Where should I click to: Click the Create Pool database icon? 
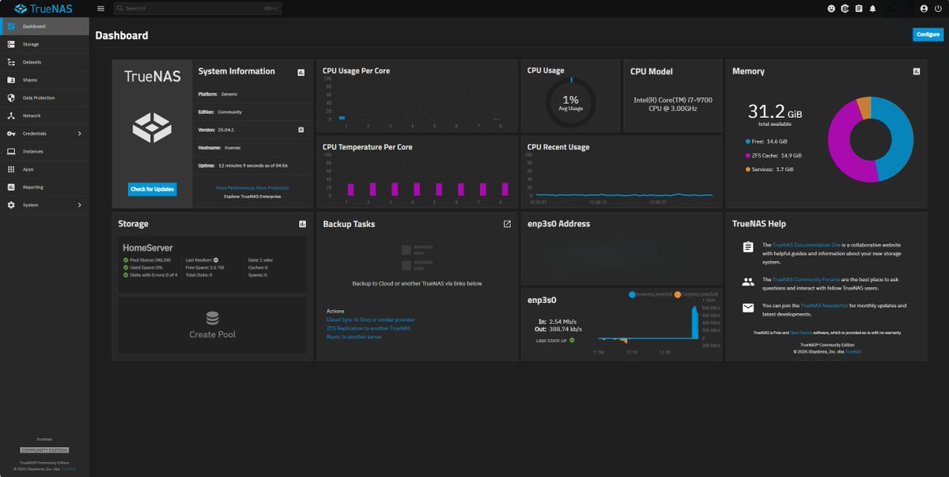[212, 318]
